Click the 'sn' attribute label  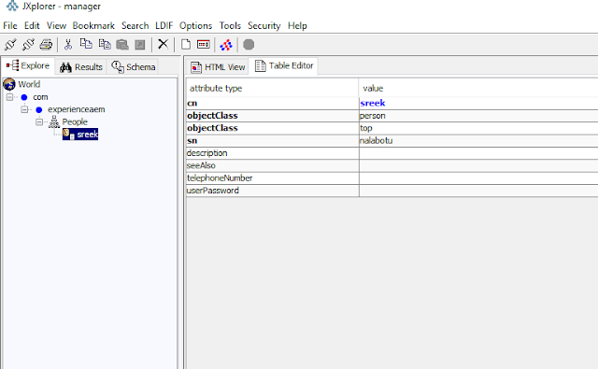(192, 141)
